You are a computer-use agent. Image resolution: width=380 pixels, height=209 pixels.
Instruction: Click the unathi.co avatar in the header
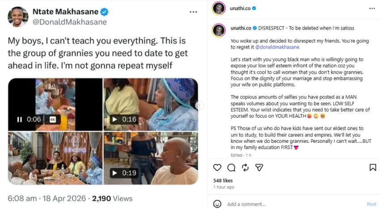click(x=219, y=8)
